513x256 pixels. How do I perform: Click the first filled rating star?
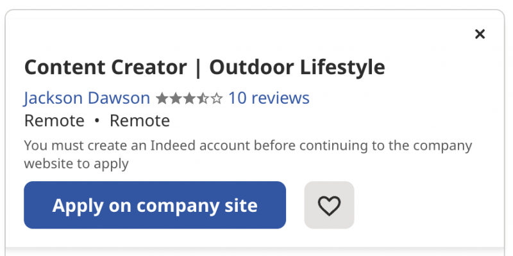pos(162,99)
